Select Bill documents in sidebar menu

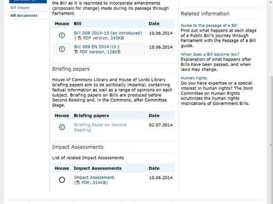click(24, 15)
